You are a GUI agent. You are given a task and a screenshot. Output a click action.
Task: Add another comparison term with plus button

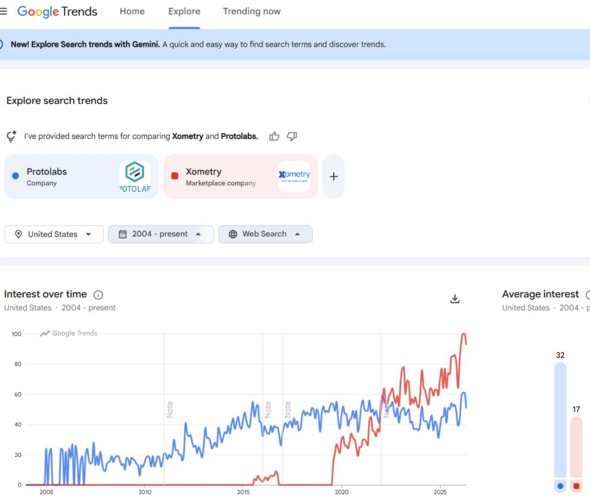coord(334,176)
